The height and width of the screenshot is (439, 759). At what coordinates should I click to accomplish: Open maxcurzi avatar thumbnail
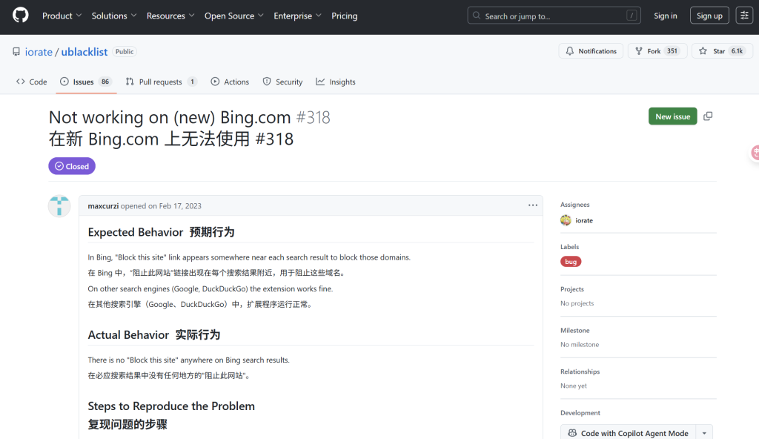[x=59, y=206]
